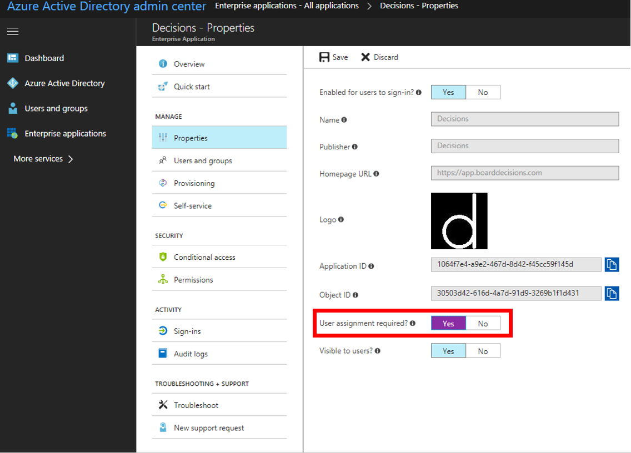Copy the Object ID to clipboard
631x453 pixels.
tap(612, 293)
